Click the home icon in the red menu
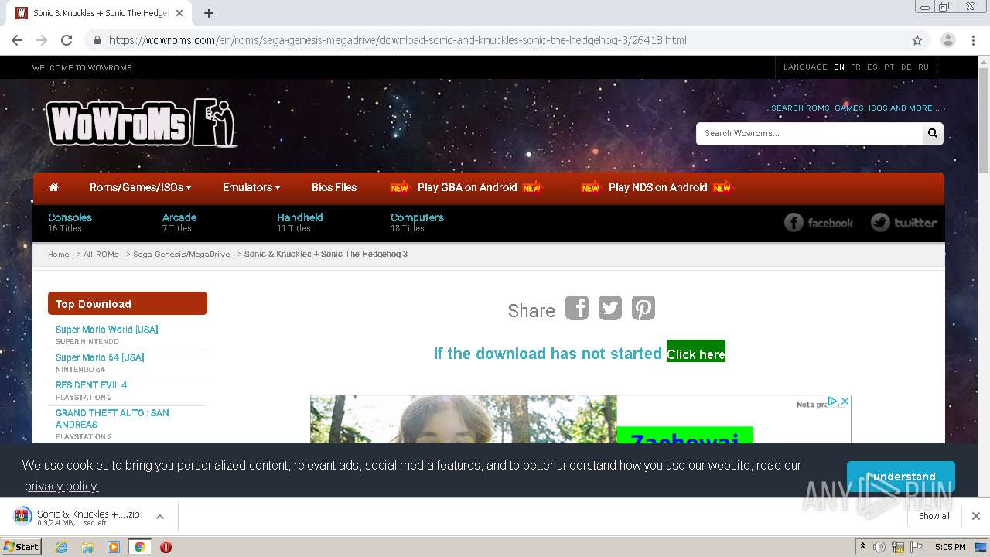The width and height of the screenshot is (990, 557). pyautogui.click(x=53, y=187)
